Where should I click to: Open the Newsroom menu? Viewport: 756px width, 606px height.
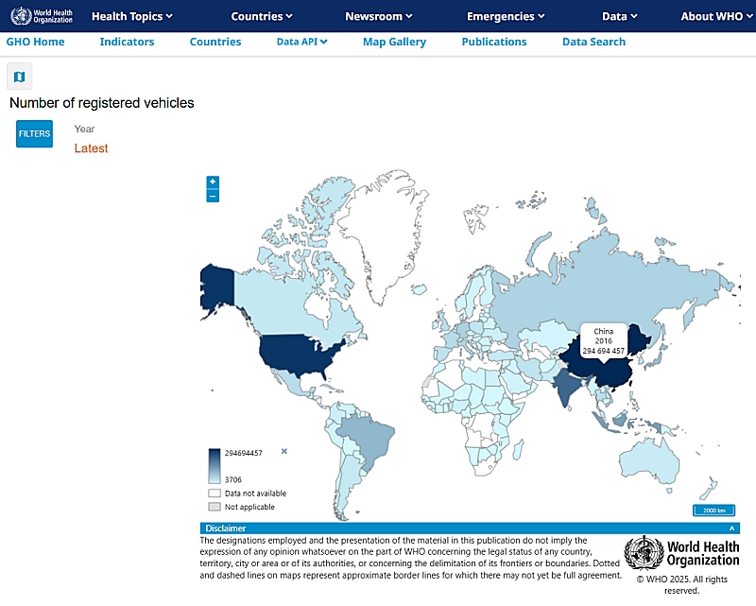click(x=379, y=16)
